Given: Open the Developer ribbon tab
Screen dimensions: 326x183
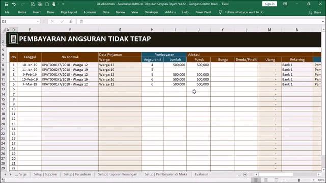Looking at the screenshot, I should (x=151, y=12).
